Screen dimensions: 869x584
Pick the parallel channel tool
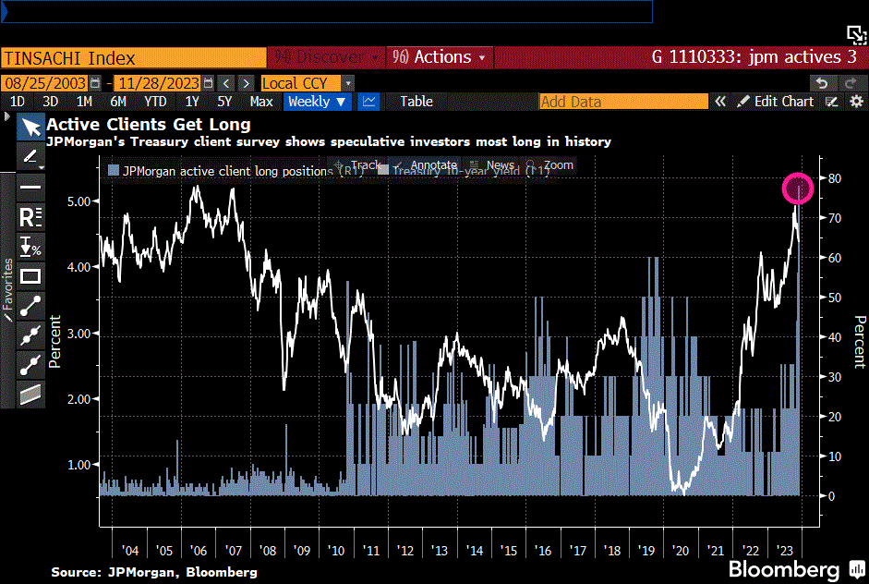(30, 395)
